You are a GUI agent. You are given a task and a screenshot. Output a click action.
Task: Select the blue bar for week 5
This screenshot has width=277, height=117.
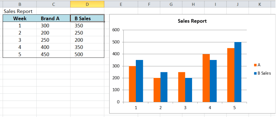[238, 72]
